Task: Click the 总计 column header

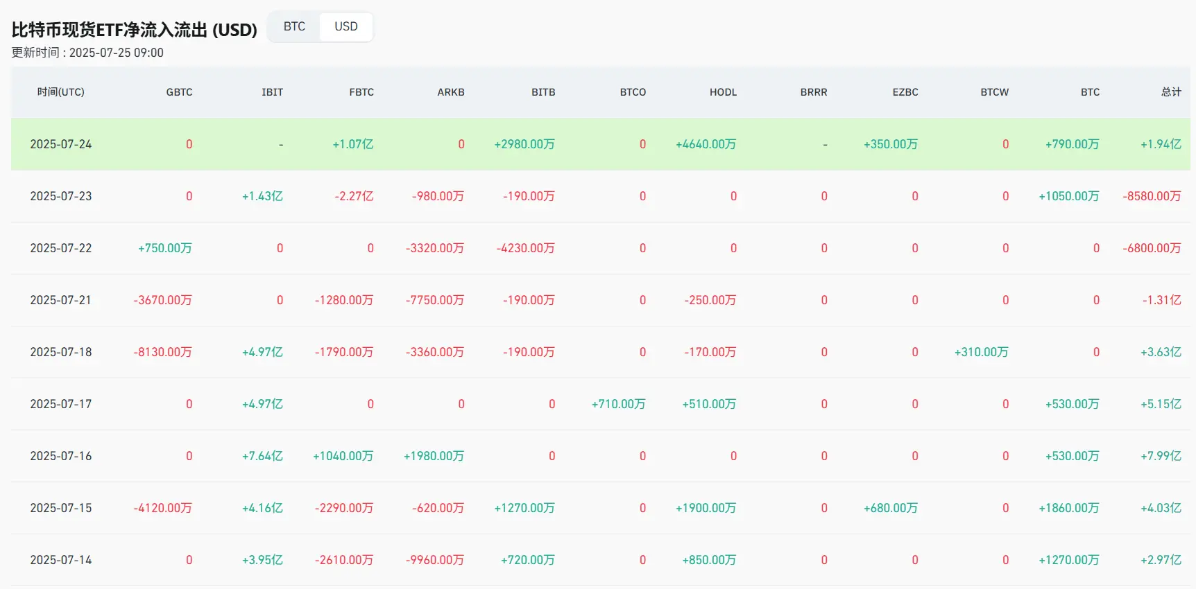Action: point(1172,92)
